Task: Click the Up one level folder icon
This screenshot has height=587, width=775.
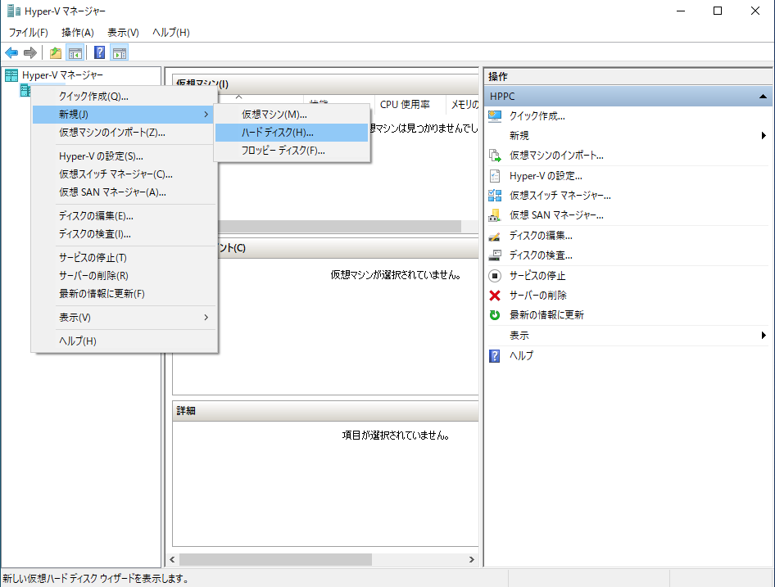Action: click(x=56, y=53)
